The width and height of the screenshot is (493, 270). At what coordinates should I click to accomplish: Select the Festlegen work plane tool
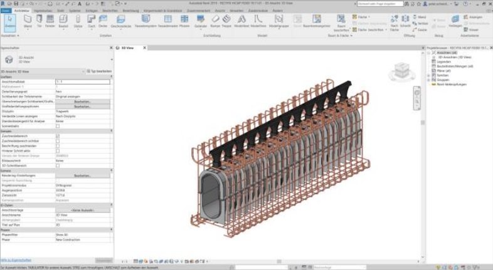(x=455, y=21)
